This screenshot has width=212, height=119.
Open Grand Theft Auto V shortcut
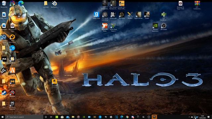[x=113, y=27]
